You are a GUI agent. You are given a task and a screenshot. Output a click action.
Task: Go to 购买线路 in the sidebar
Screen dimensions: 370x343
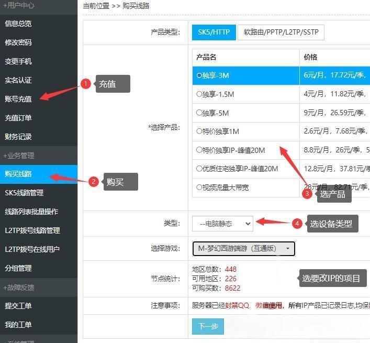(x=18, y=174)
